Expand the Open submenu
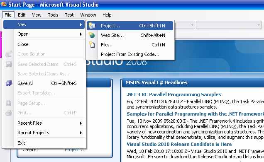This screenshot has height=162, width=264. point(44,34)
